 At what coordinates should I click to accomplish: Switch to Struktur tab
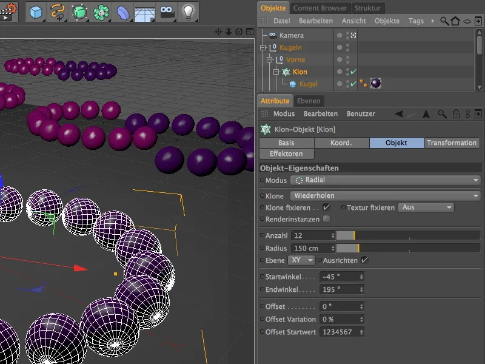(x=367, y=8)
